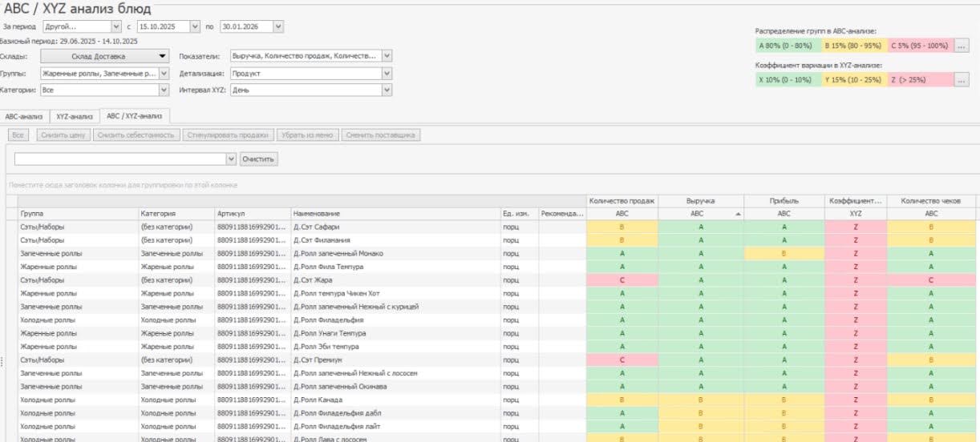Open ABC distribution settings via the '...' button

pyautogui.click(x=962, y=46)
